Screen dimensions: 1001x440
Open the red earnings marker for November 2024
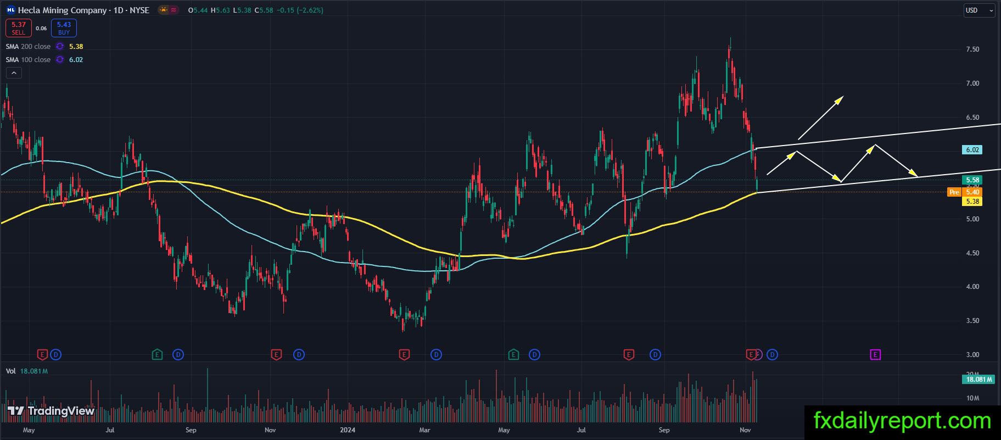(x=751, y=355)
